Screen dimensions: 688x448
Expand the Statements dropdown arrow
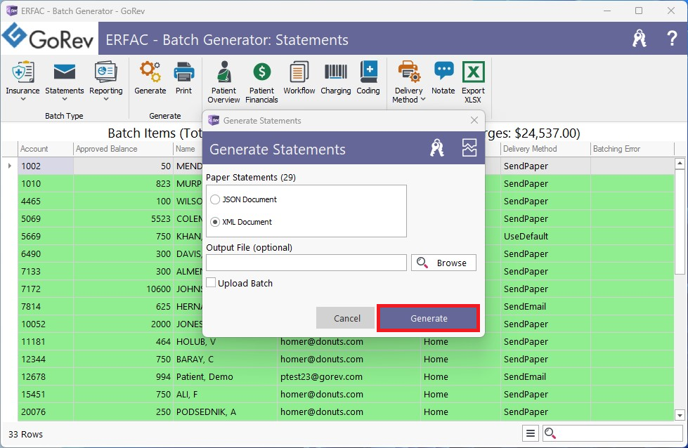[65, 100]
